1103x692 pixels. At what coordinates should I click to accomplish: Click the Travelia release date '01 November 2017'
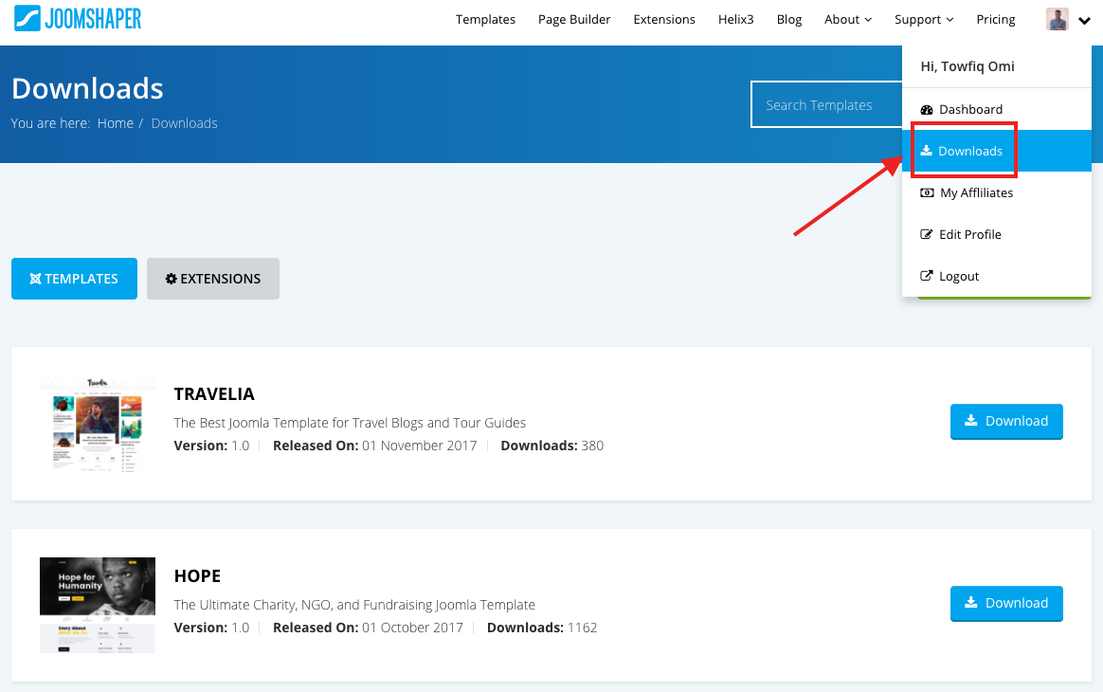419,446
